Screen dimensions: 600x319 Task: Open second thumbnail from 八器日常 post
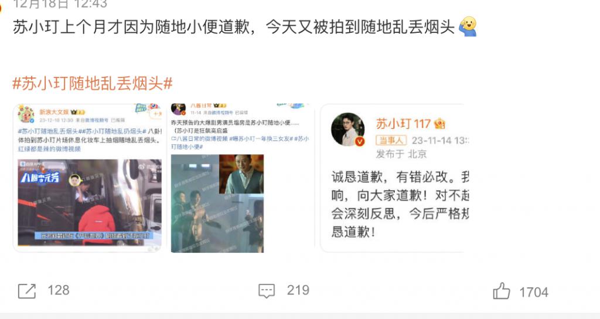coord(242,178)
